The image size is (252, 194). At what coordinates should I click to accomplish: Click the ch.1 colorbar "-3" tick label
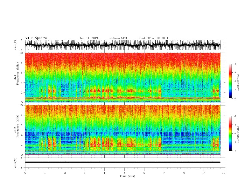235,64
